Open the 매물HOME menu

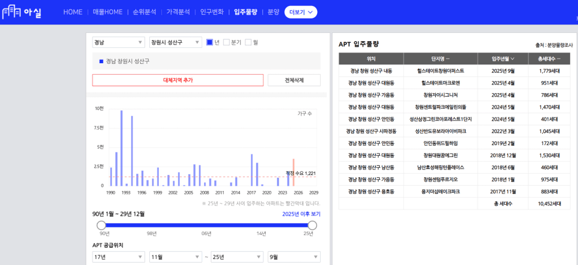[107, 12]
